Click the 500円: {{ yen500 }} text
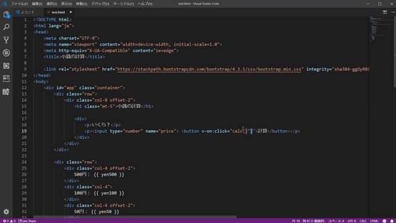 [99, 175]
